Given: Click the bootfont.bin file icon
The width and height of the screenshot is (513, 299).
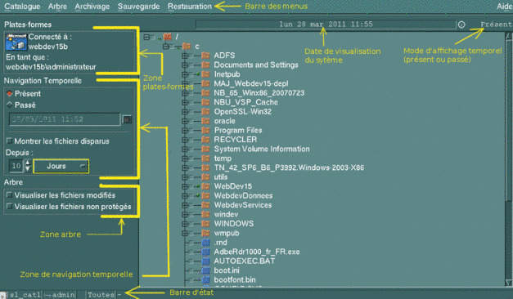Looking at the screenshot, I should pyautogui.click(x=205, y=280).
